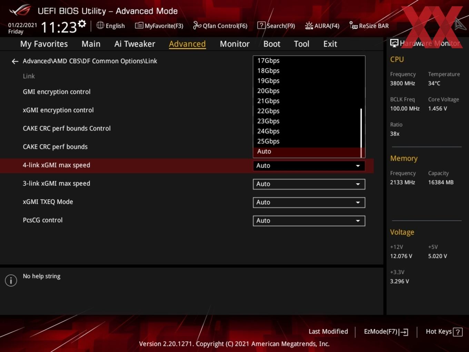The image size is (469, 352).
Task: Click the info icon beside help text
Action: click(x=11, y=280)
